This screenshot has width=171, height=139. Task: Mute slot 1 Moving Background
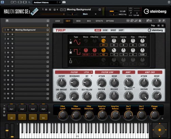8,30
